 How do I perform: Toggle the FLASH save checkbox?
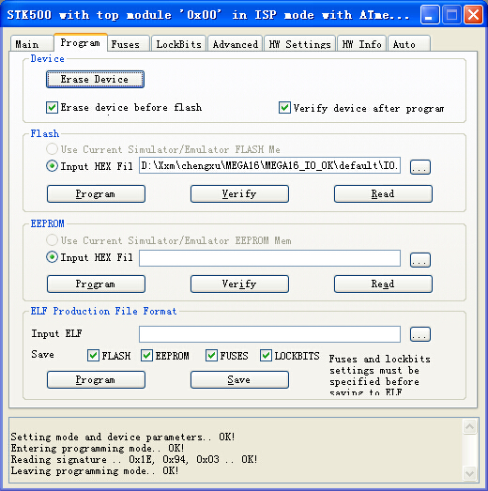(93, 356)
